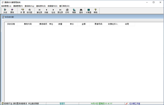Activate the 屏保 screen saver tool
This screenshot has width=164, height=105.
pyautogui.click(x=12, y=11)
